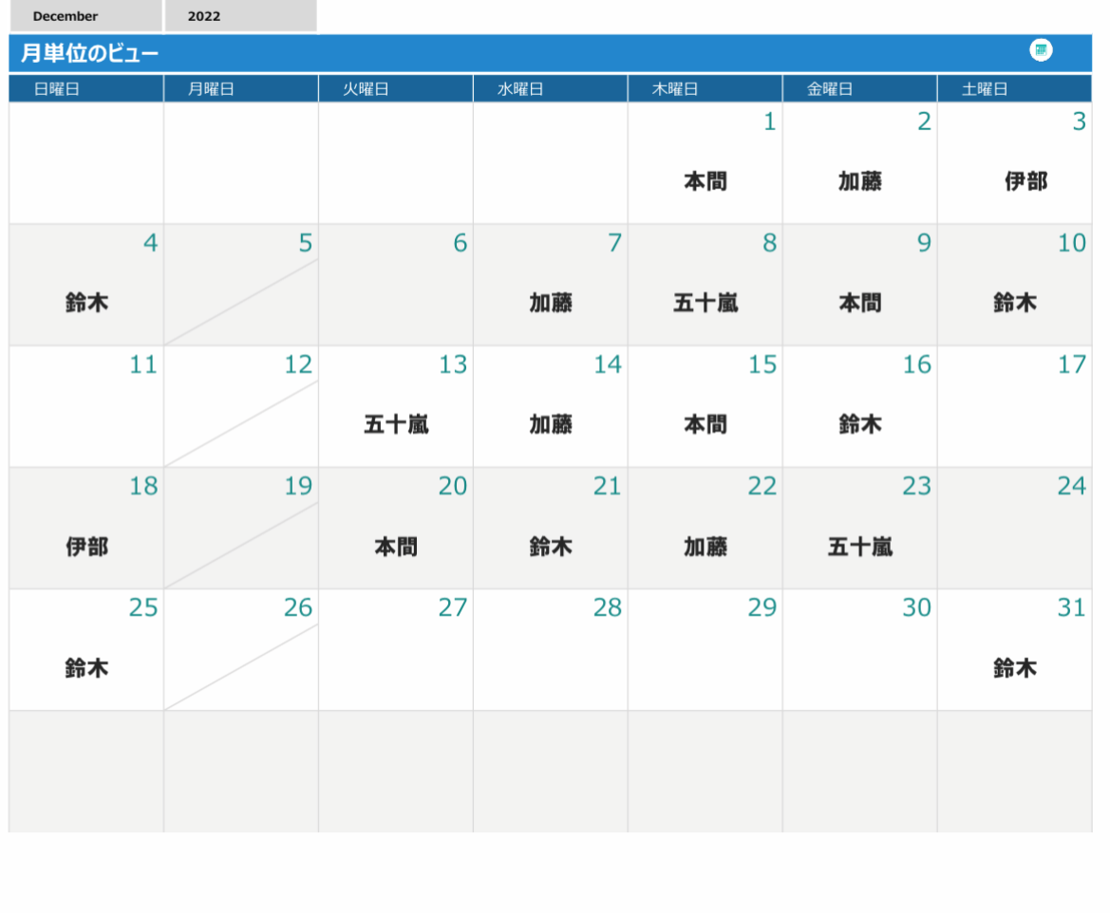Click 伊部 entry on December 18
This screenshot has height=913, width=1110.
pos(86,547)
